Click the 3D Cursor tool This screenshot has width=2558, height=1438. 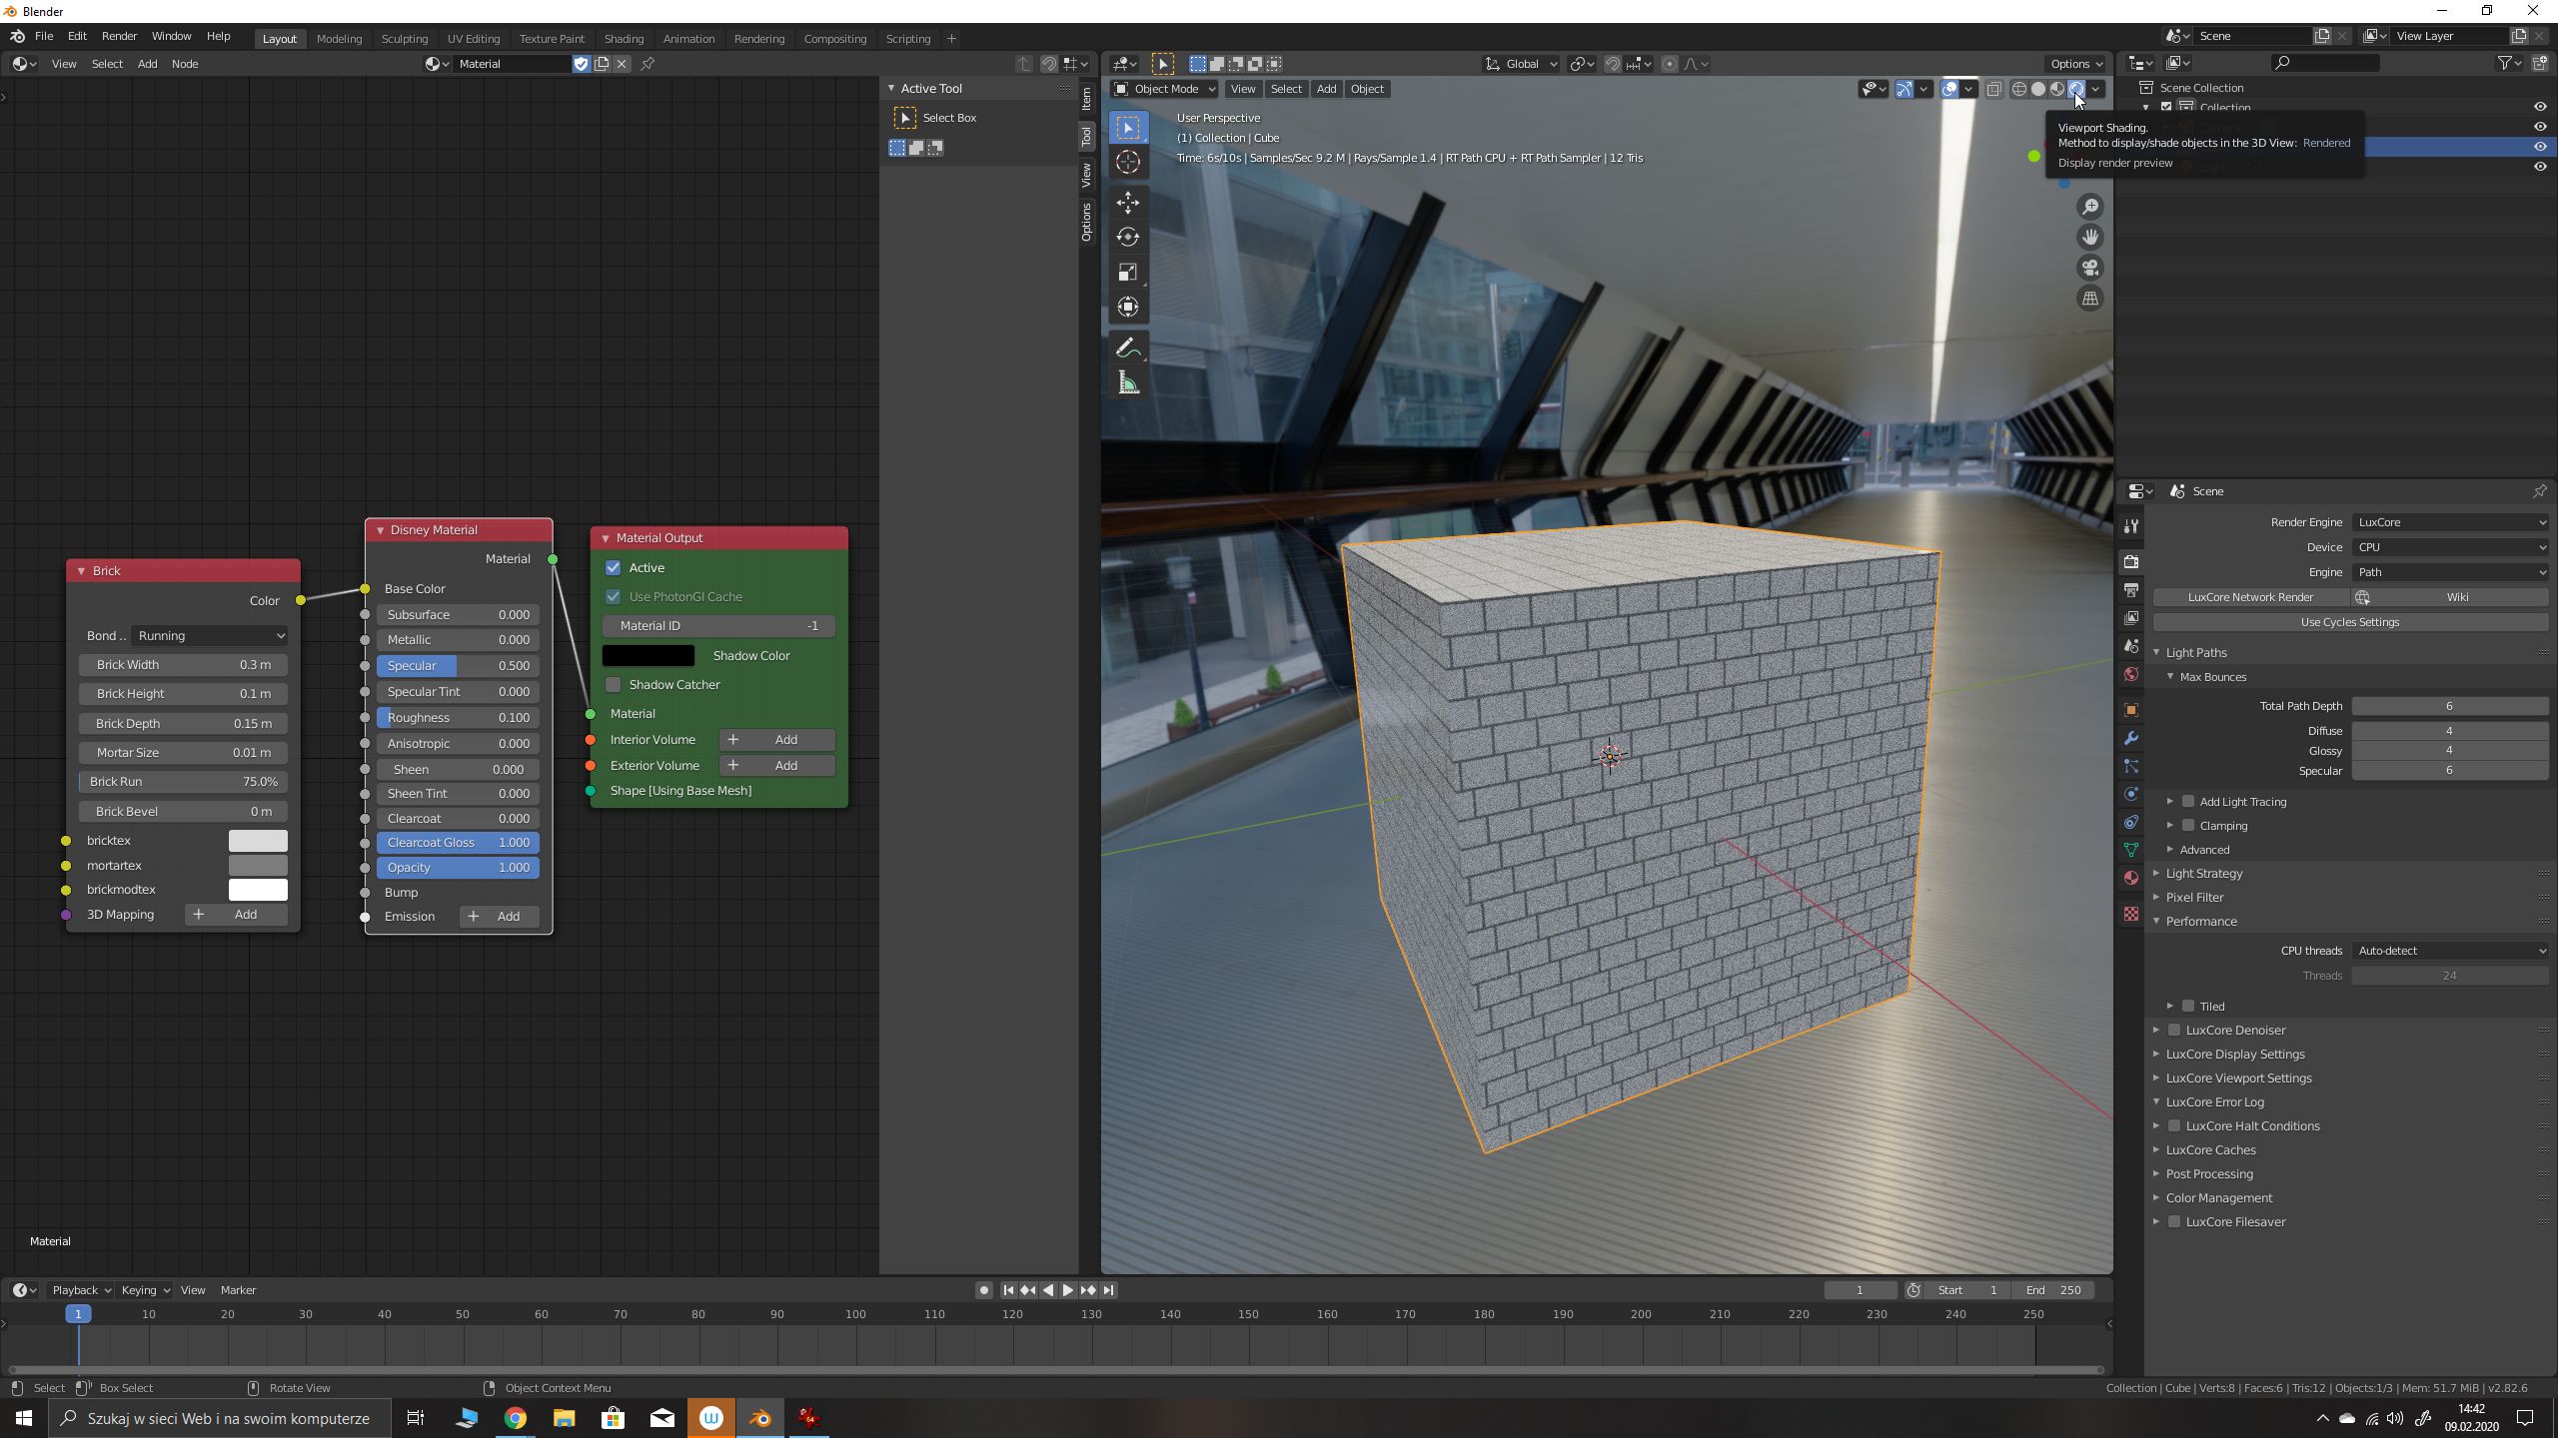click(1128, 163)
